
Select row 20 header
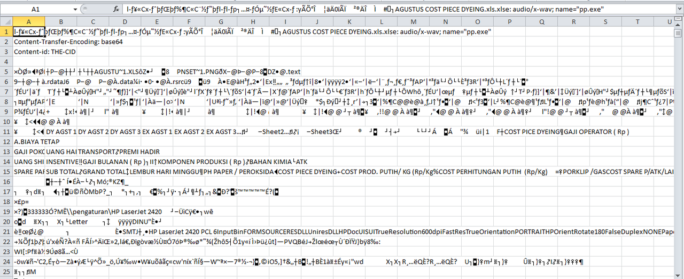[6, 222]
